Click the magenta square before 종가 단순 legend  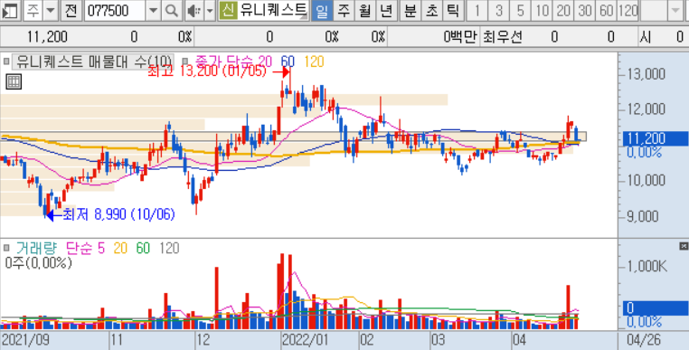click(185, 62)
